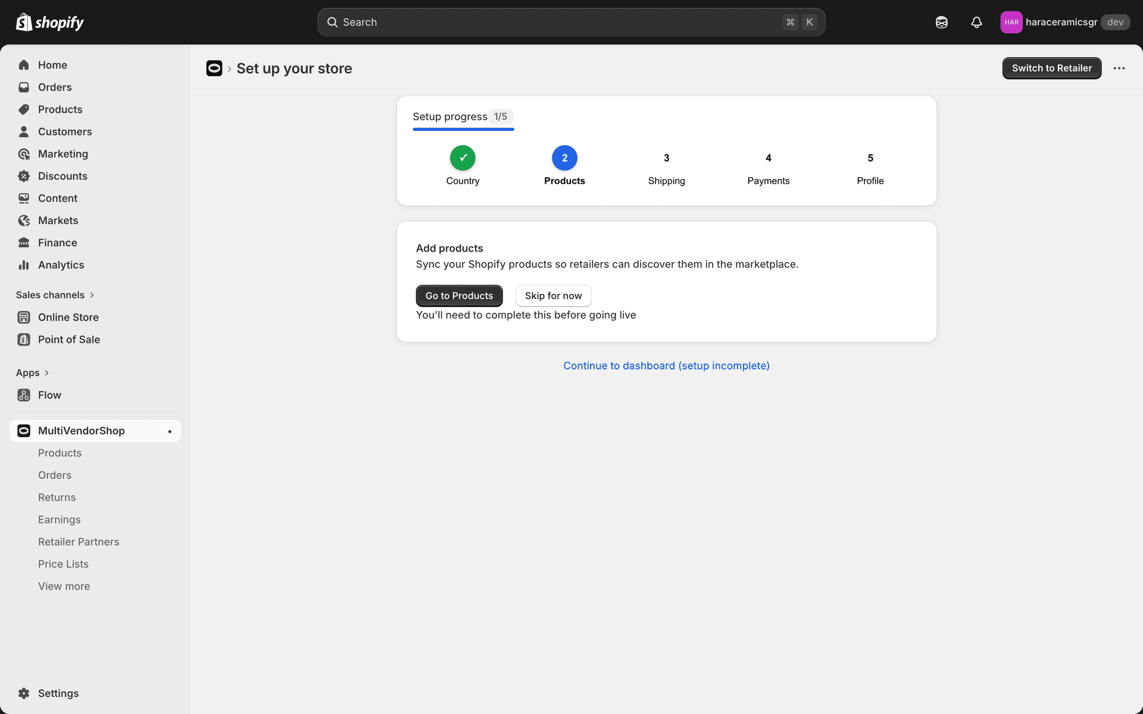Image resolution: width=1143 pixels, height=714 pixels.
Task: Open the Home section in the sidebar
Action: click(52, 65)
